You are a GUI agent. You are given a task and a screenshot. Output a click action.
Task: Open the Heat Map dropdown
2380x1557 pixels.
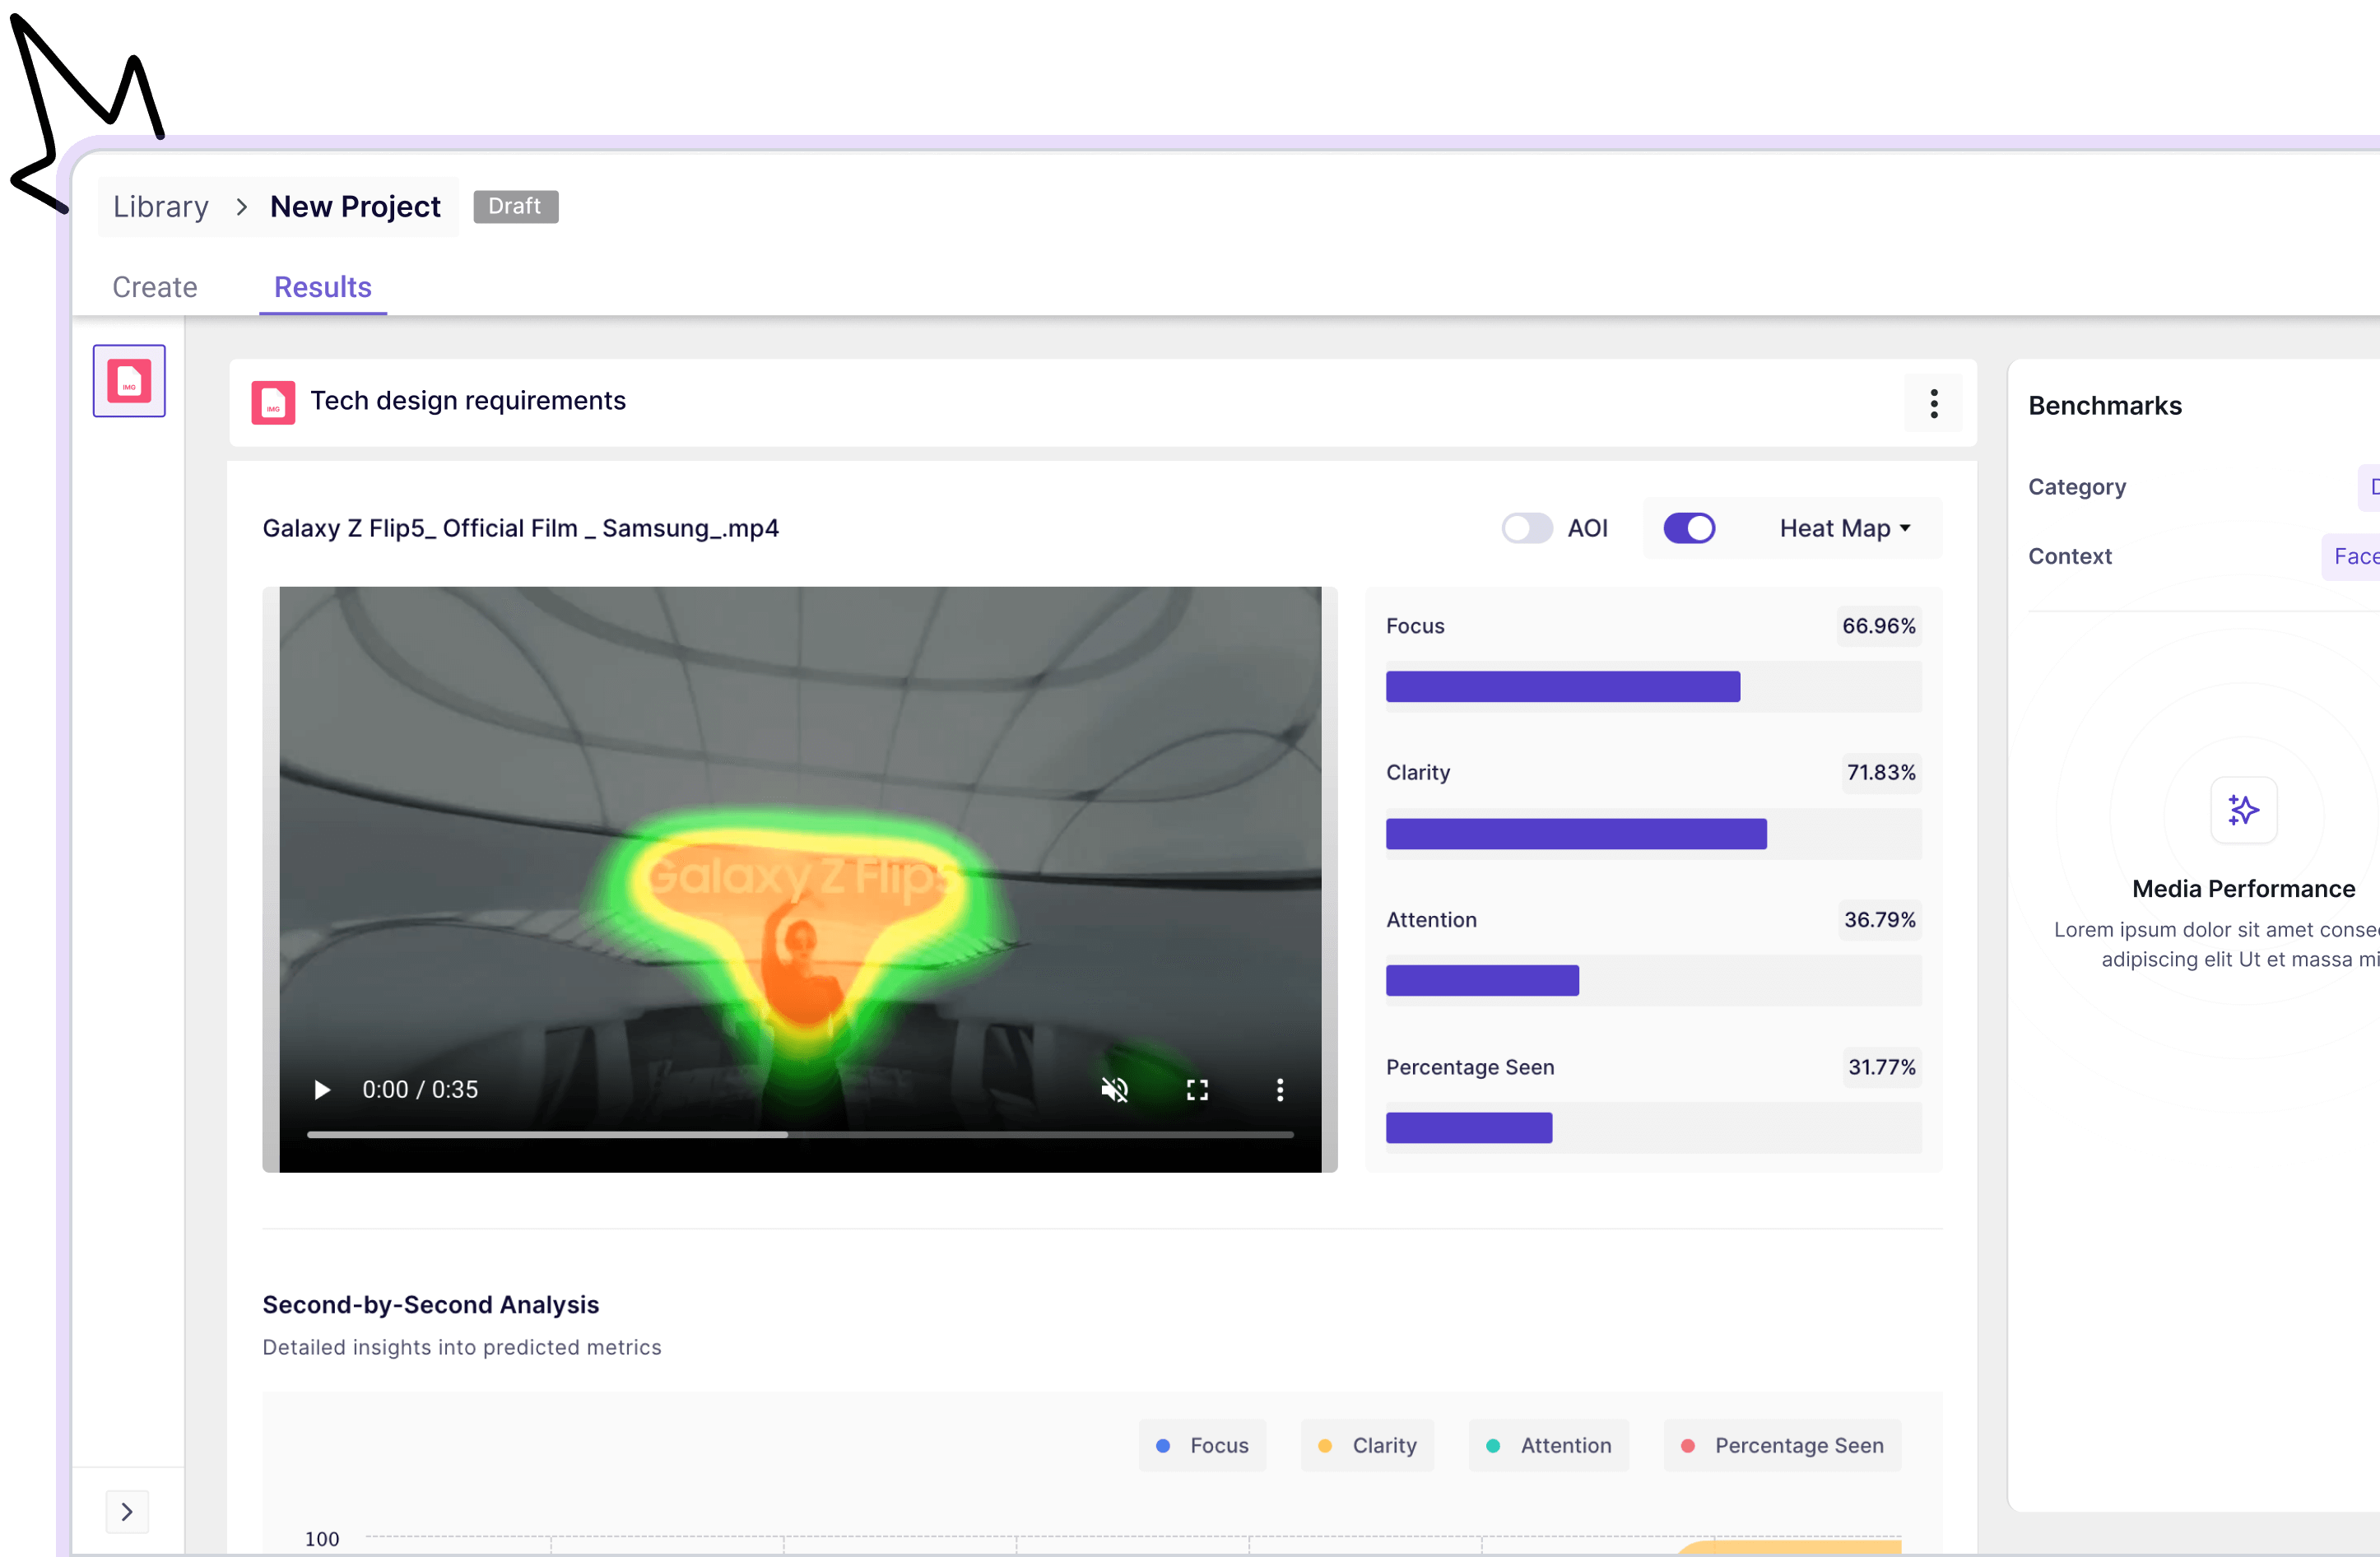tap(1845, 528)
